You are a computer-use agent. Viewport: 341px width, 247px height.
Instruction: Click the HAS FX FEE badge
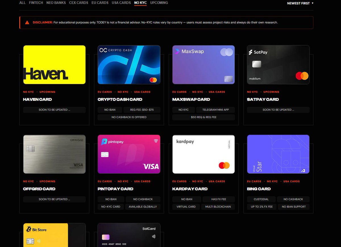pyautogui.click(x=218, y=199)
